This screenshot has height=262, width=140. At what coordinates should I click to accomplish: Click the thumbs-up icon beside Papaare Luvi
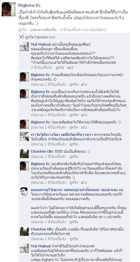(x=22, y=37)
